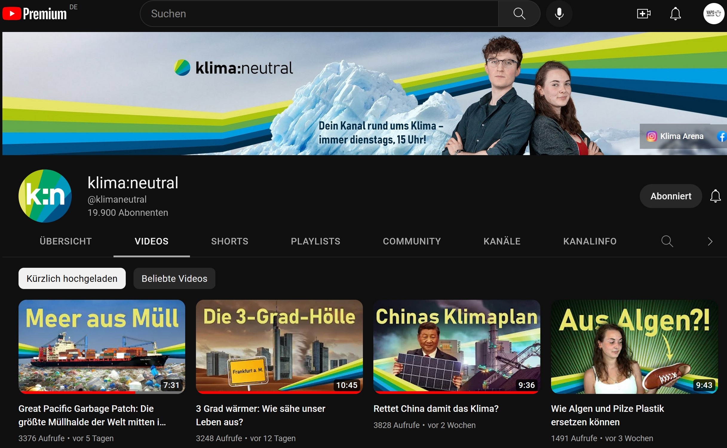The height and width of the screenshot is (448, 727).
Task: Click the @klimaneutral channel handle
Action: 117,199
